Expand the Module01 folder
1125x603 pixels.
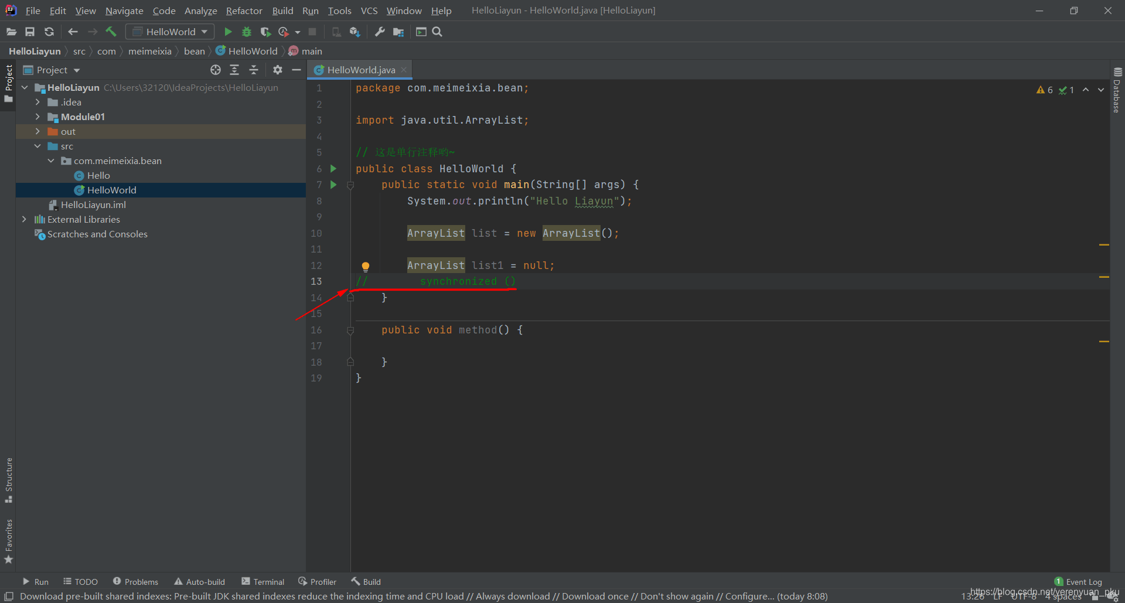(x=37, y=117)
